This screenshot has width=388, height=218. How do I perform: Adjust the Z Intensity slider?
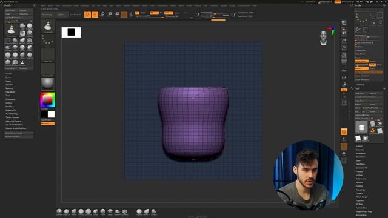[179, 16]
